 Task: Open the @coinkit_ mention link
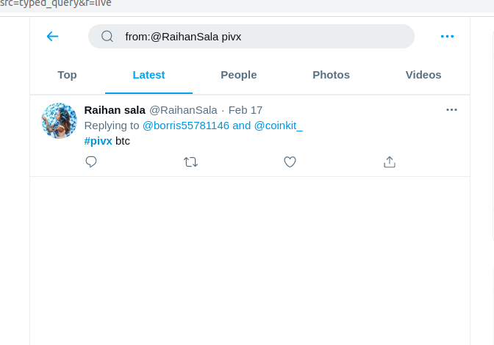coord(279,126)
